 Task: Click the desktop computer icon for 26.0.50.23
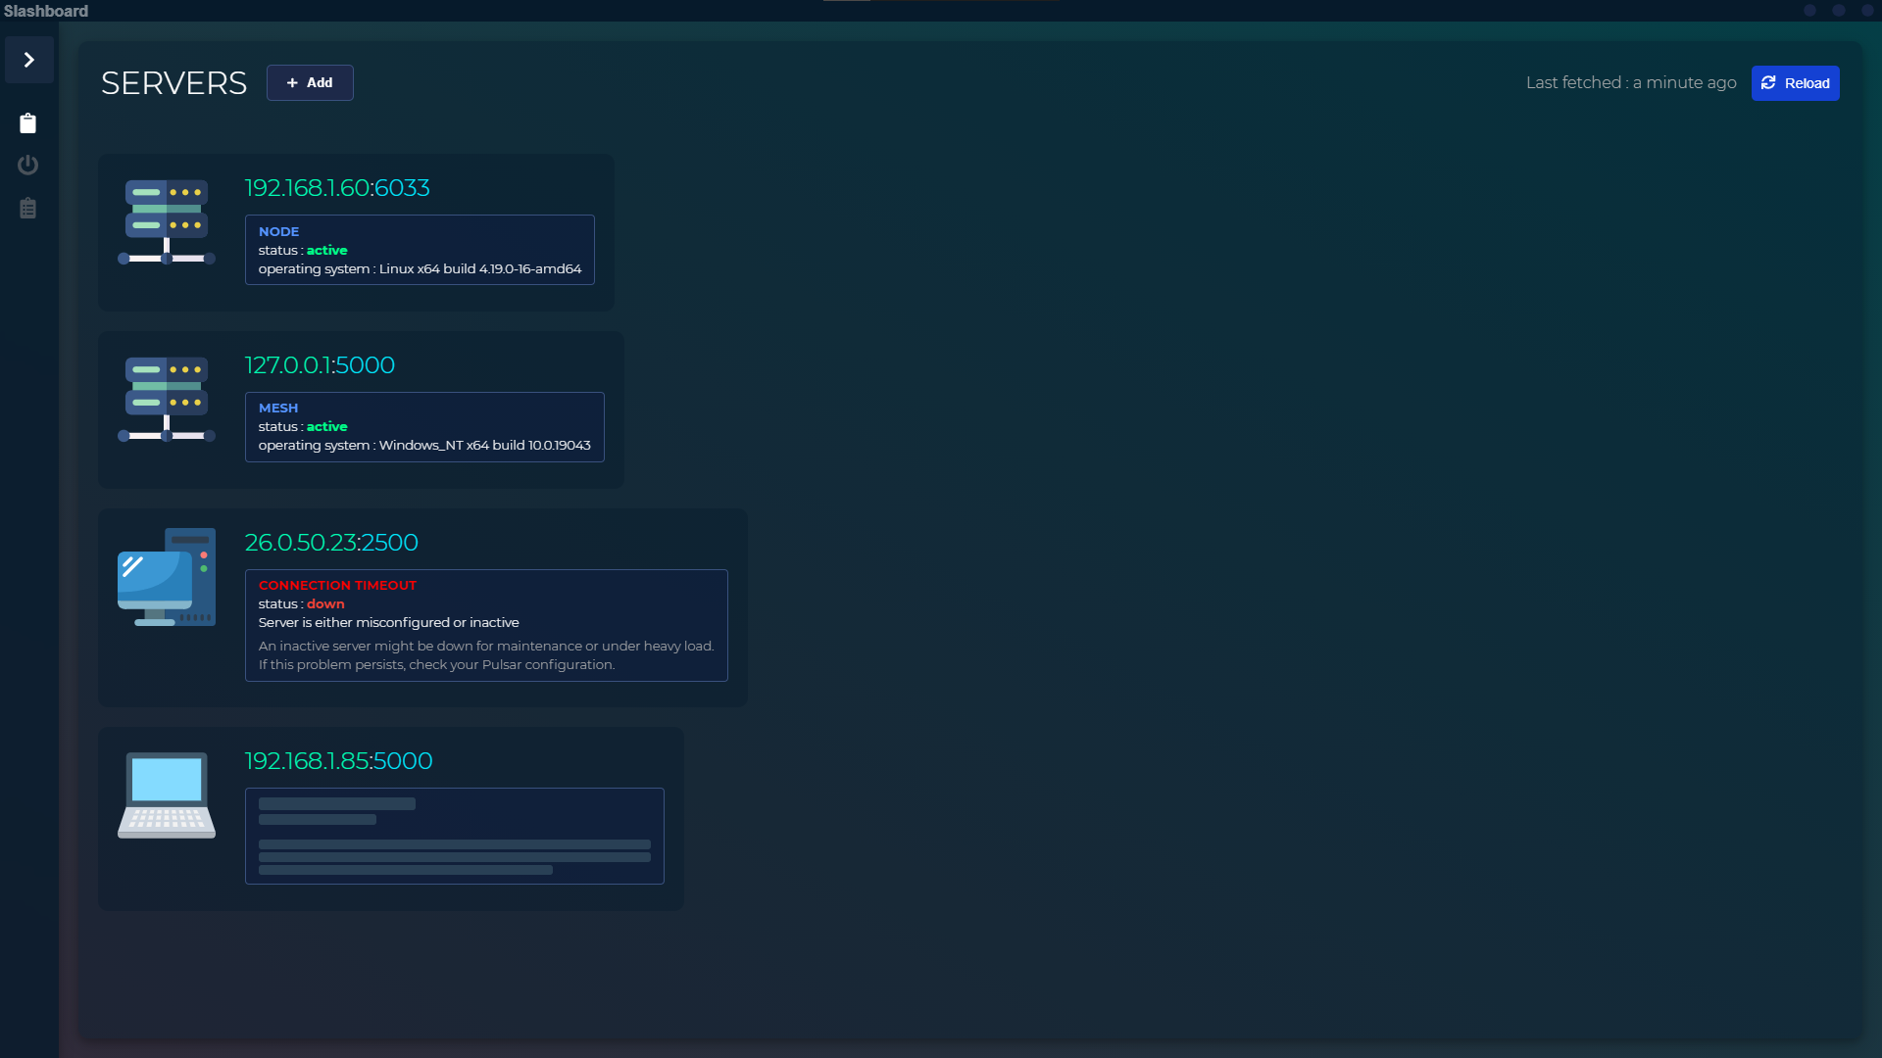click(166, 578)
